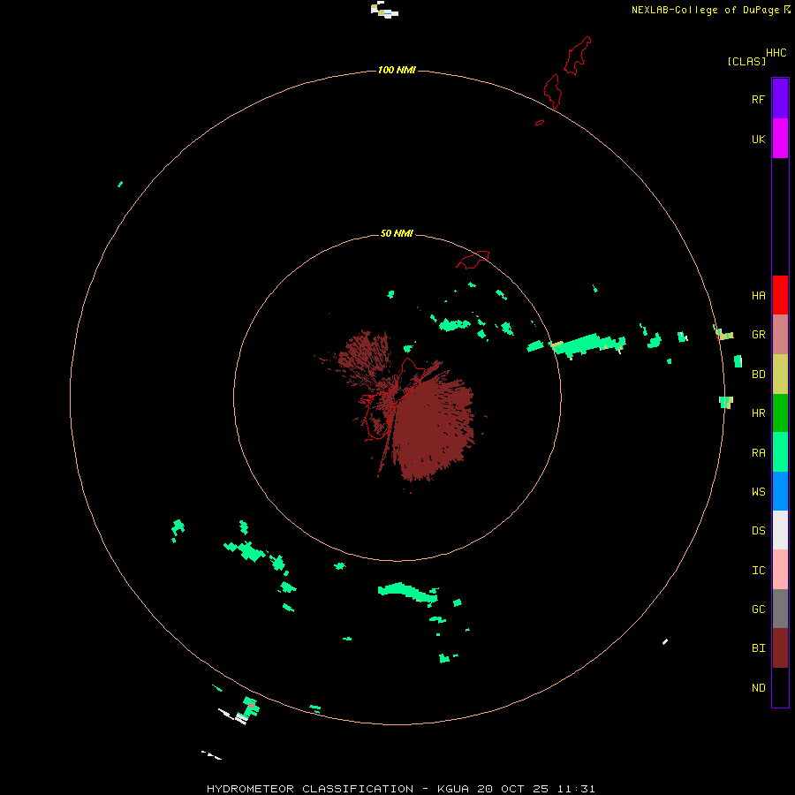Click the '20 OCT 25' date text
This screenshot has height=795, width=795.
[513, 789]
